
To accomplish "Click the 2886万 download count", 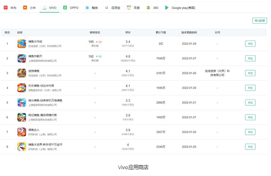I will coord(161,103).
